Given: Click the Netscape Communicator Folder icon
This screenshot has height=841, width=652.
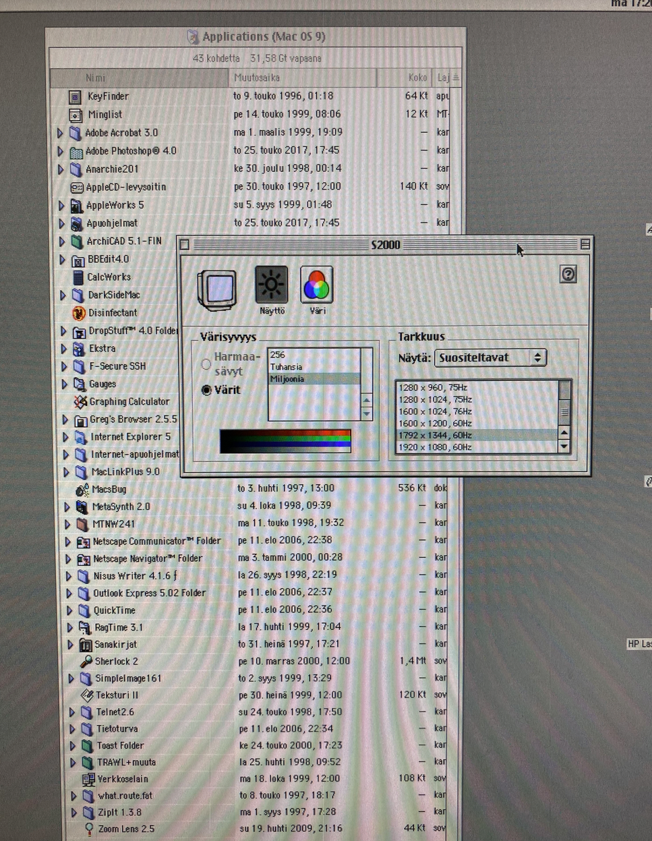Looking at the screenshot, I should coord(84,542).
